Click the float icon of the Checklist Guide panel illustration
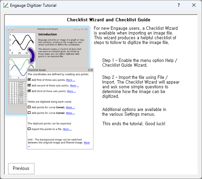Viewport: 202px width, 179px height. (x=89, y=70)
